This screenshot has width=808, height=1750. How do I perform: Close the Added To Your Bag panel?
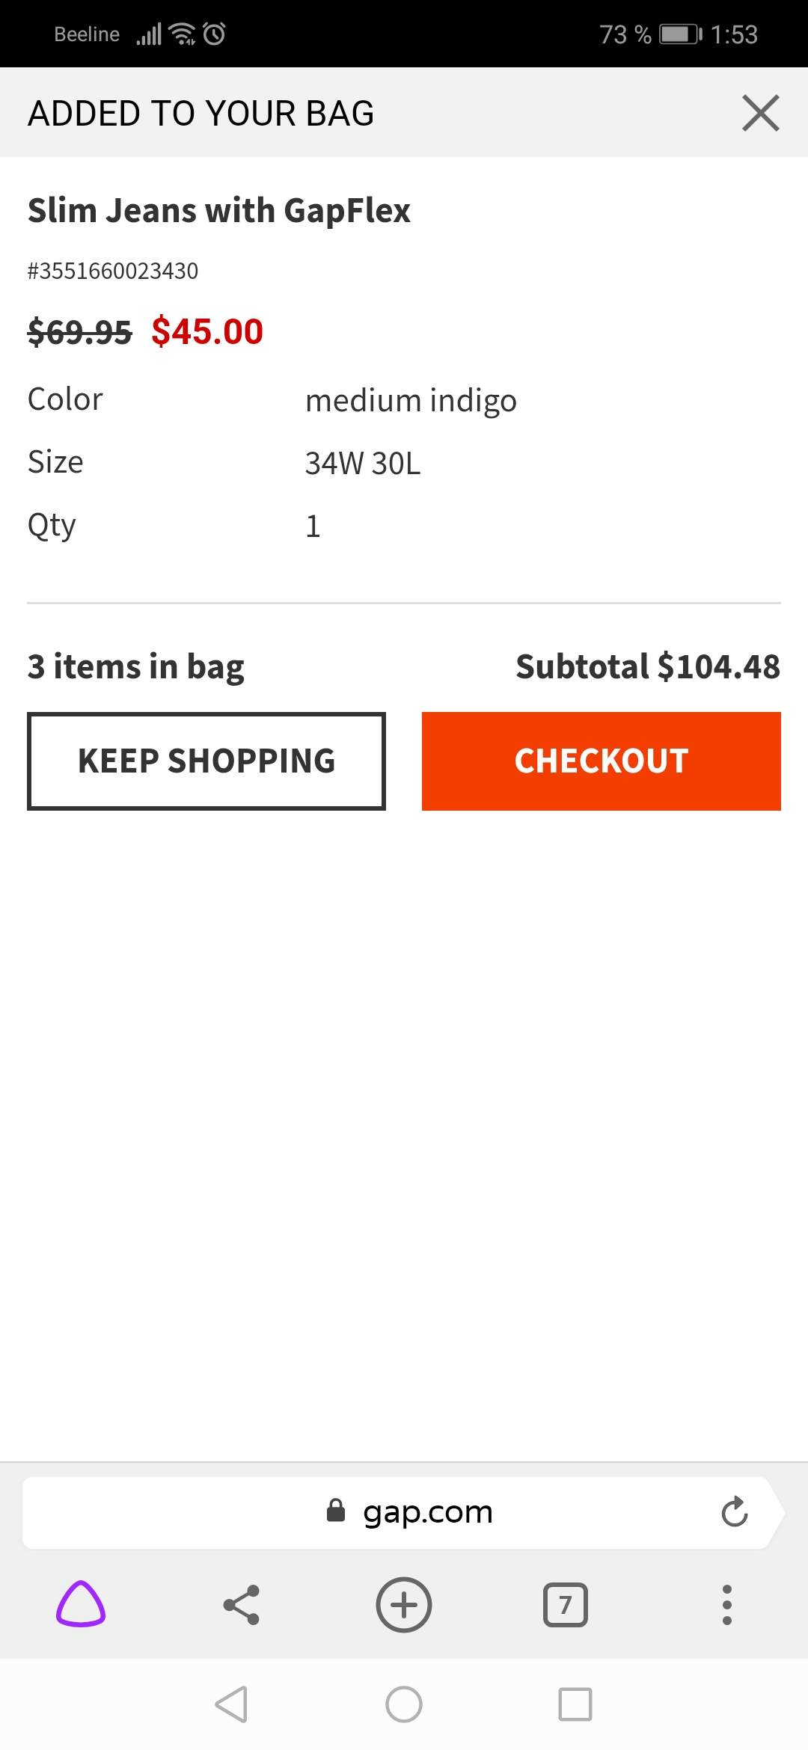pos(761,113)
